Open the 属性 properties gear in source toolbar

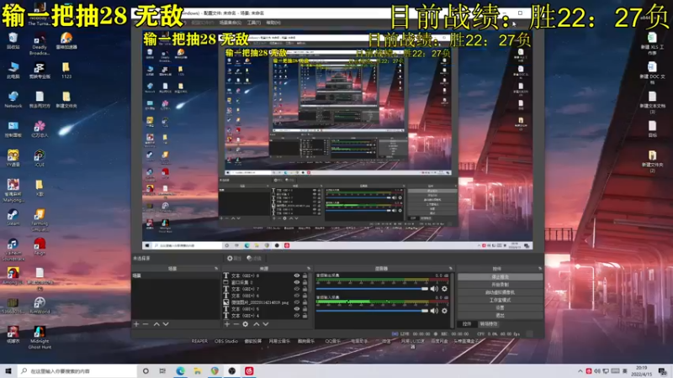pos(234,258)
